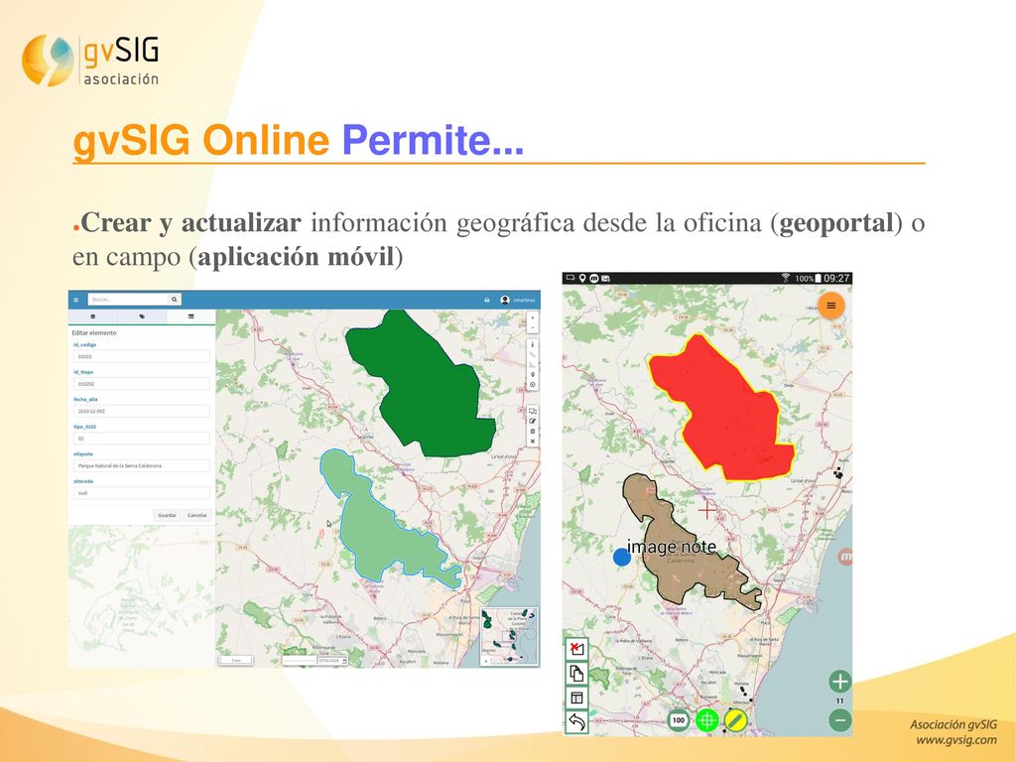Tap the yellow pencil edit button
The image size is (1016, 762).
coord(735,720)
